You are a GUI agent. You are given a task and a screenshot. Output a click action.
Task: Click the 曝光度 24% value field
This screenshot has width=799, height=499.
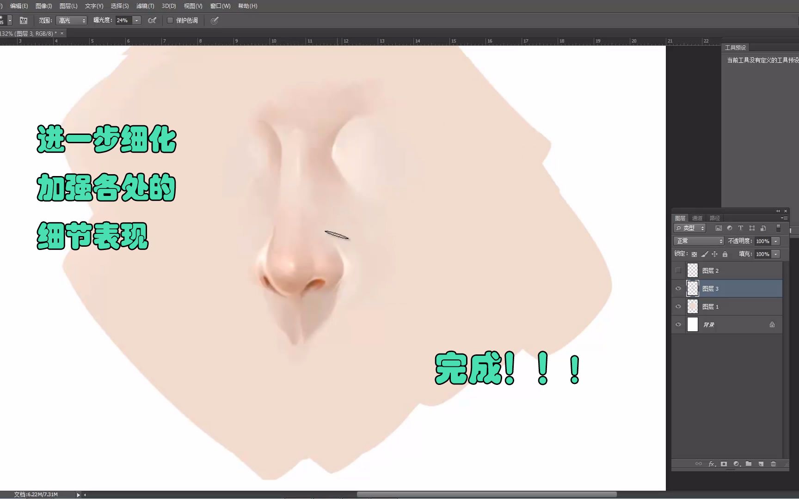tap(123, 20)
